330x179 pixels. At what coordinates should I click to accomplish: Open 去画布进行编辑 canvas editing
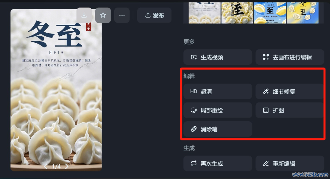click(290, 57)
